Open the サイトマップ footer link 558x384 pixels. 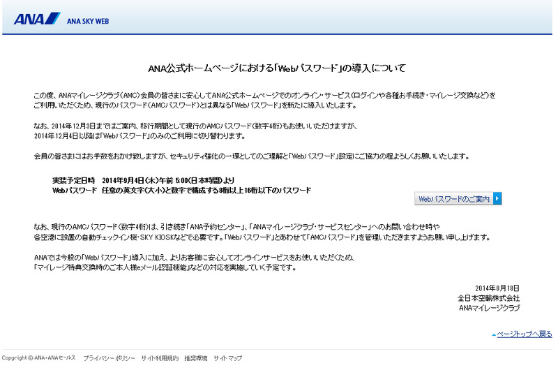pos(228,358)
